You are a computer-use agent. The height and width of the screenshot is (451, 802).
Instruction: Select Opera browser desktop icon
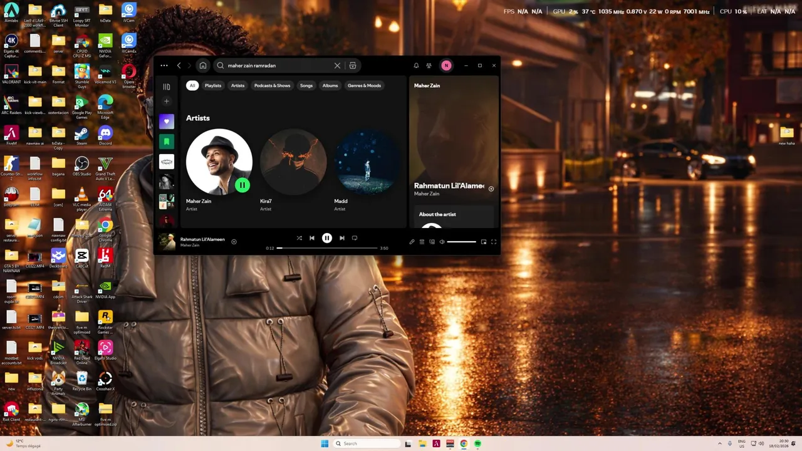click(x=128, y=75)
